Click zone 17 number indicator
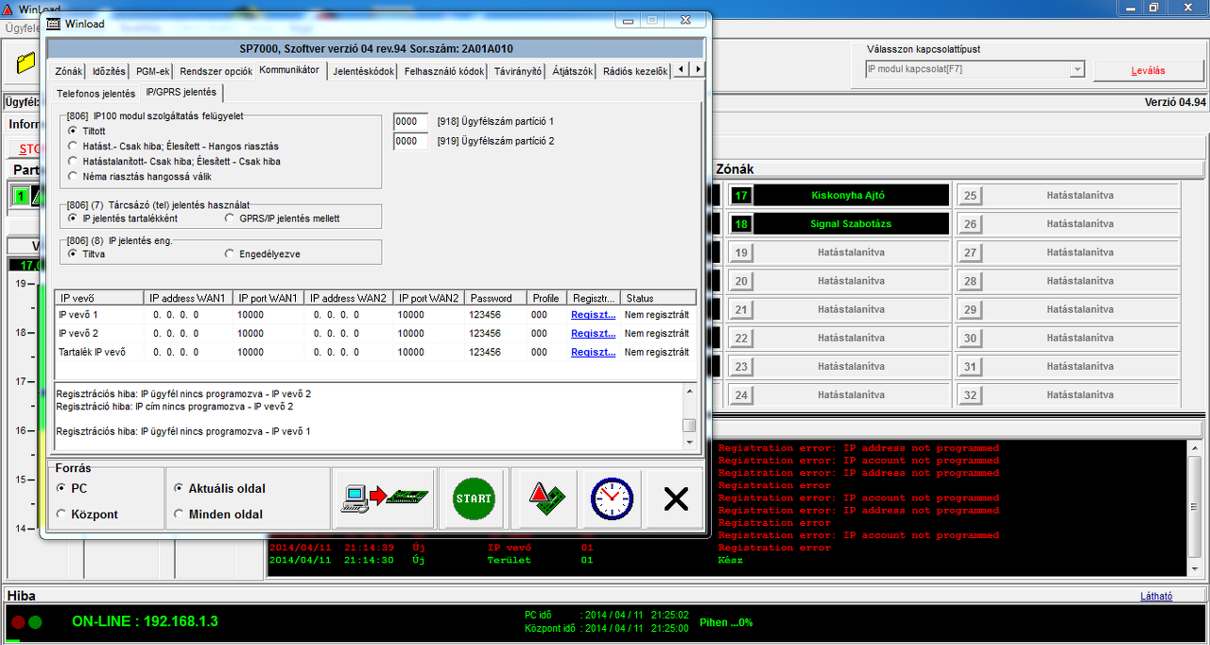The image size is (1210, 645). (x=741, y=196)
